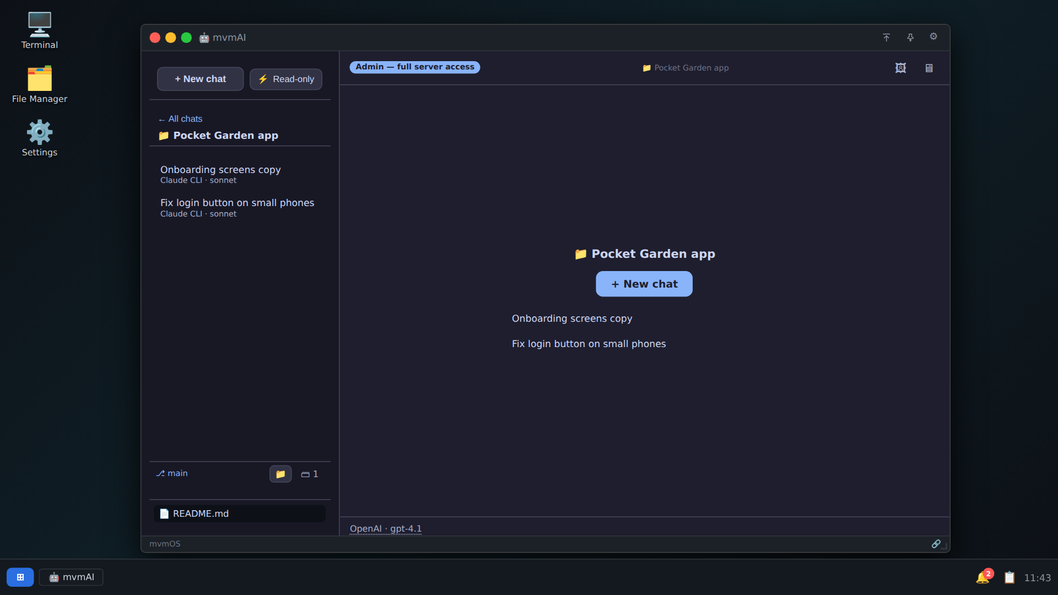Click the pin window icon
The width and height of the screenshot is (1058, 595).
[x=910, y=37]
